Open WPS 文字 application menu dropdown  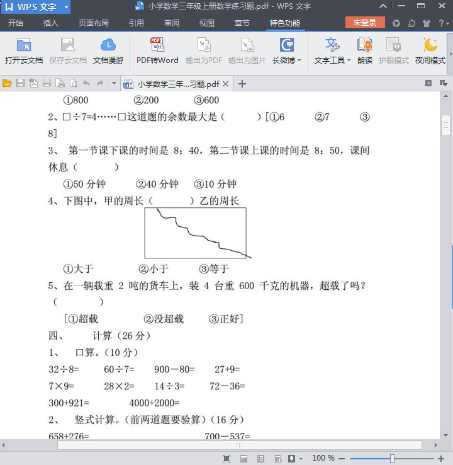pos(66,7)
